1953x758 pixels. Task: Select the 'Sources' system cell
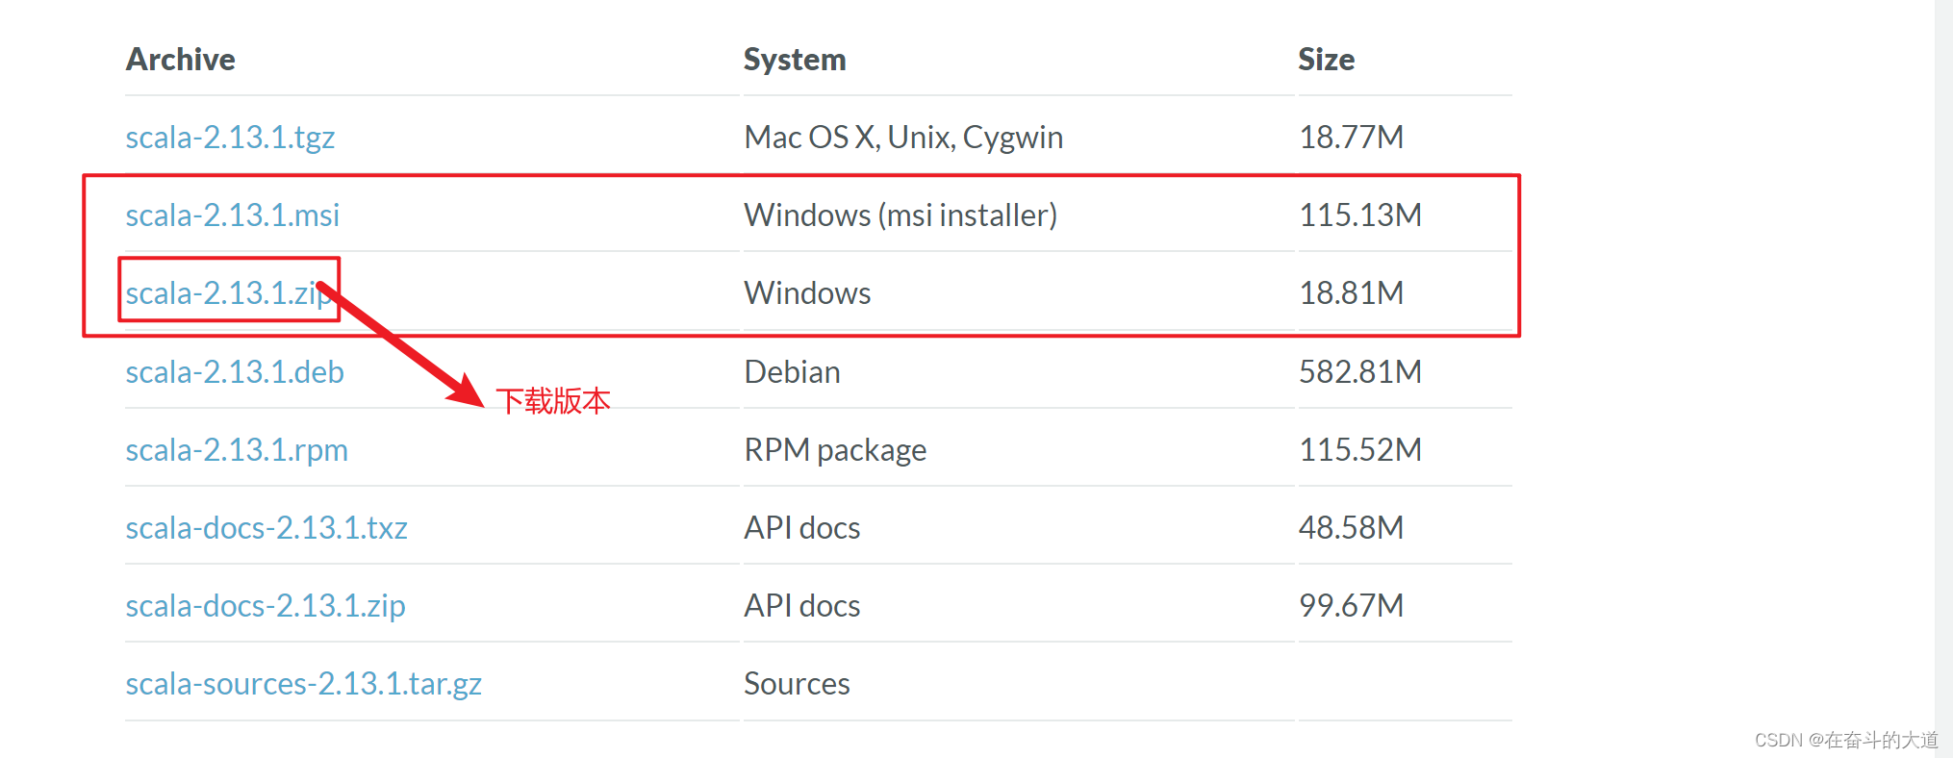tap(797, 684)
